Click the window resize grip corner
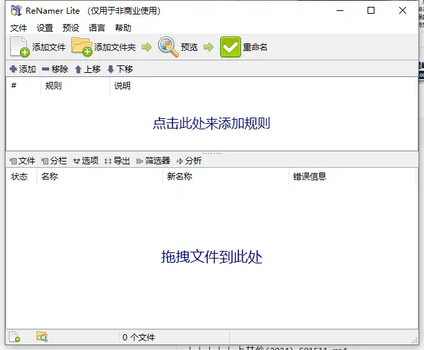The image size is (424, 350). tap(414, 340)
